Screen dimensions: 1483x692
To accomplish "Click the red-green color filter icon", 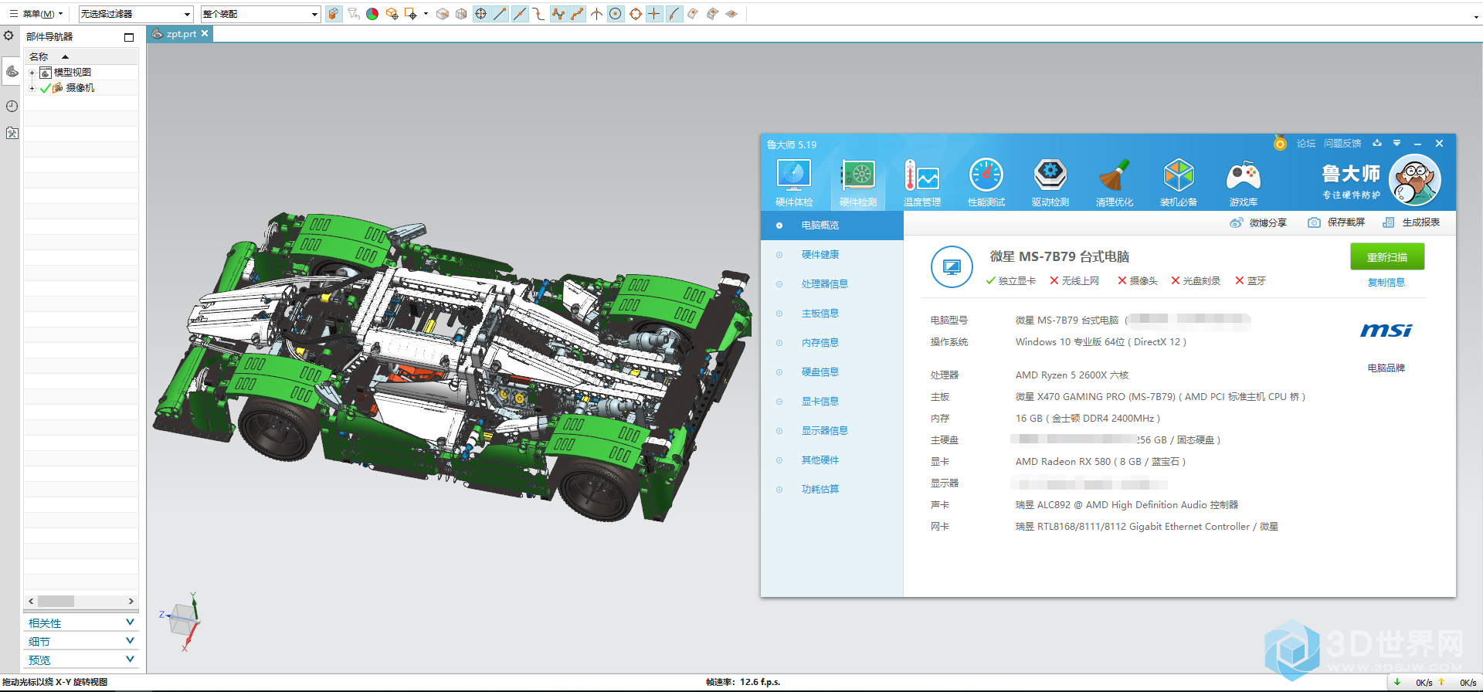I will point(372,14).
